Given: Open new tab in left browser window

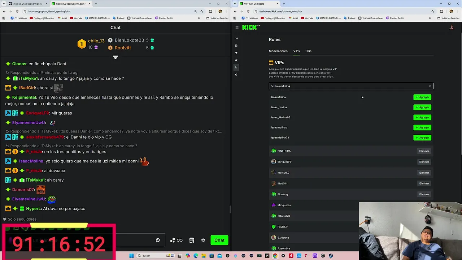Looking at the screenshot, I should [x=96, y=4].
